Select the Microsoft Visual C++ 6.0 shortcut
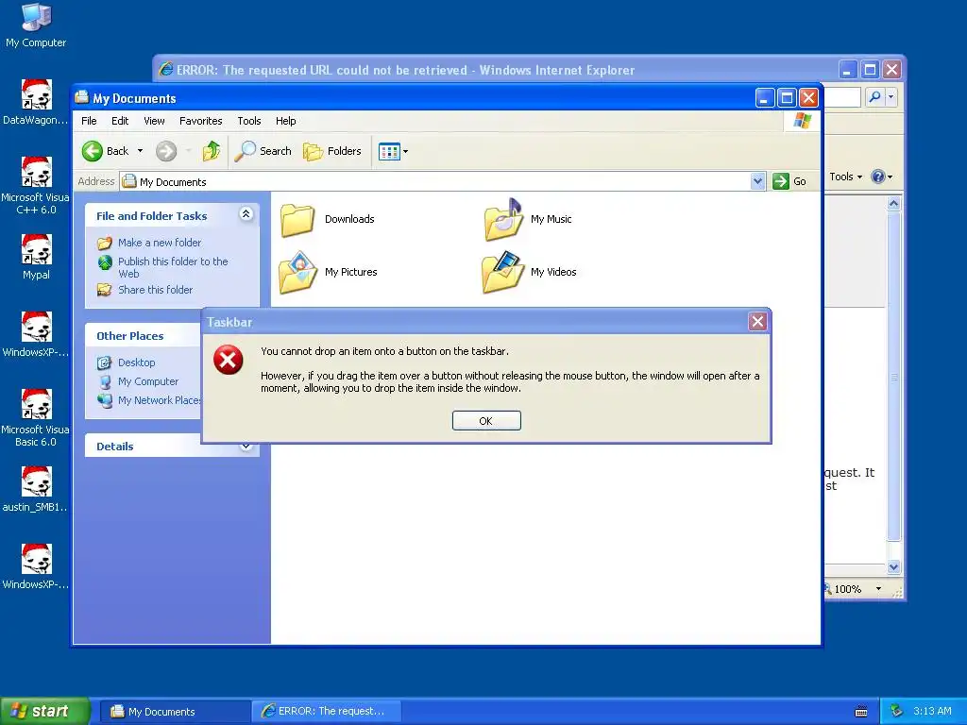 (x=36, y=185)
